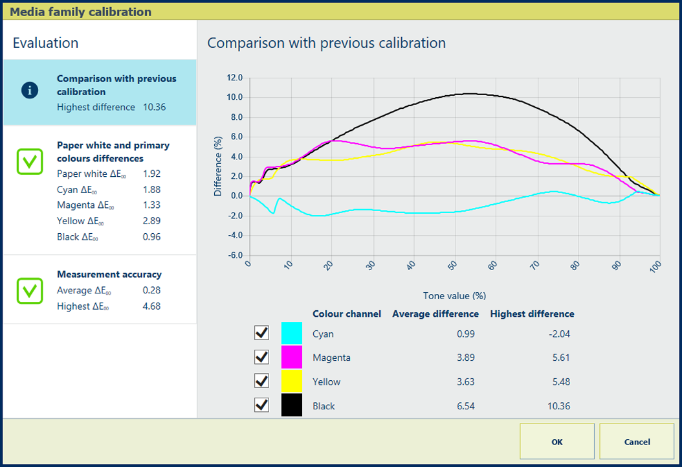Screen dimensions: 682x467
Task: Open the Measurement accuracy section
Action: pyautogui.click(x=109, y=274)
